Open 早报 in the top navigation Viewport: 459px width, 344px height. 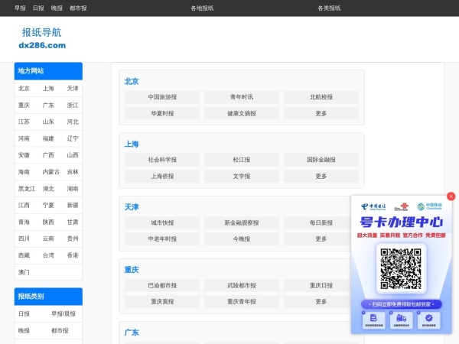[20, 8]
